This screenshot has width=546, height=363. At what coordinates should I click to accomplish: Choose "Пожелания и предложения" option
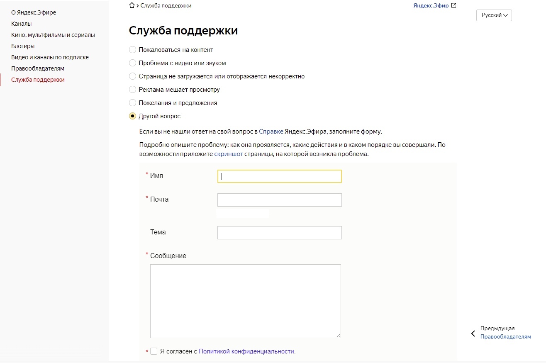(x=132, y=103)
